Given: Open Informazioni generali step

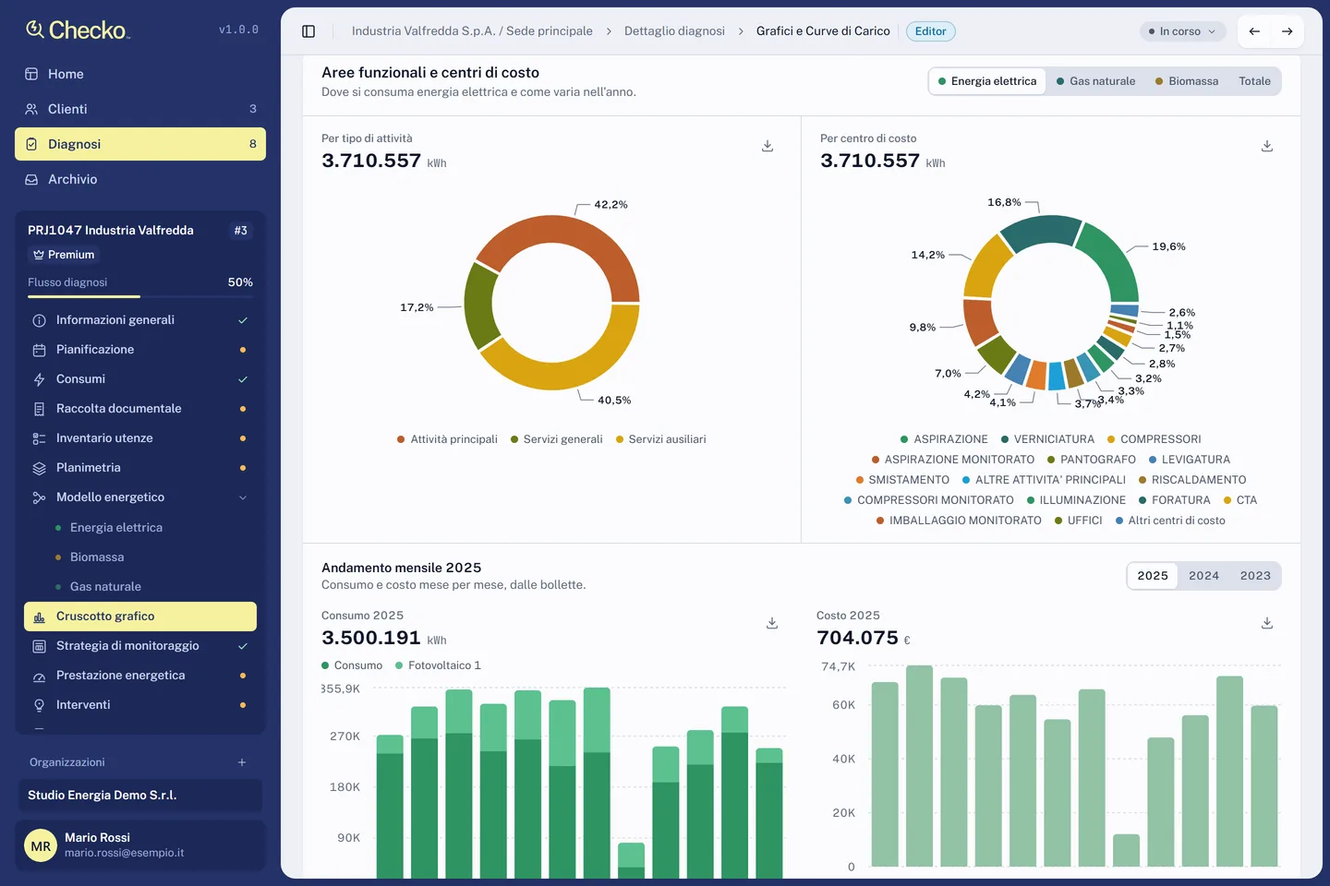Looking at the screenshot, I should (140, 320).
